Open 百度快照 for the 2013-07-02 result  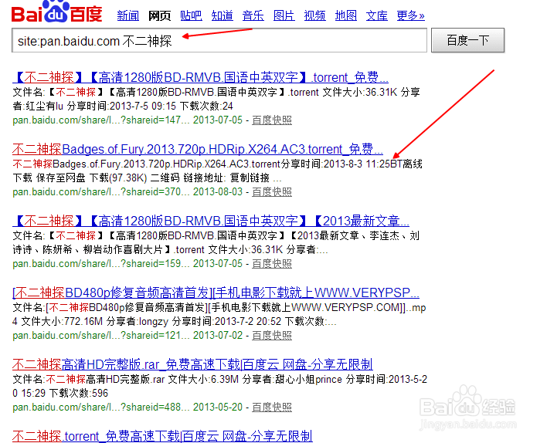(x=272, y=336)
